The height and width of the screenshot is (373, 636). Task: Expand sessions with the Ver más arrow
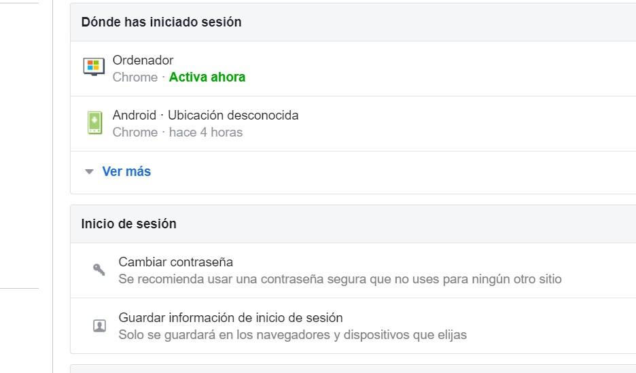(89, 172)
